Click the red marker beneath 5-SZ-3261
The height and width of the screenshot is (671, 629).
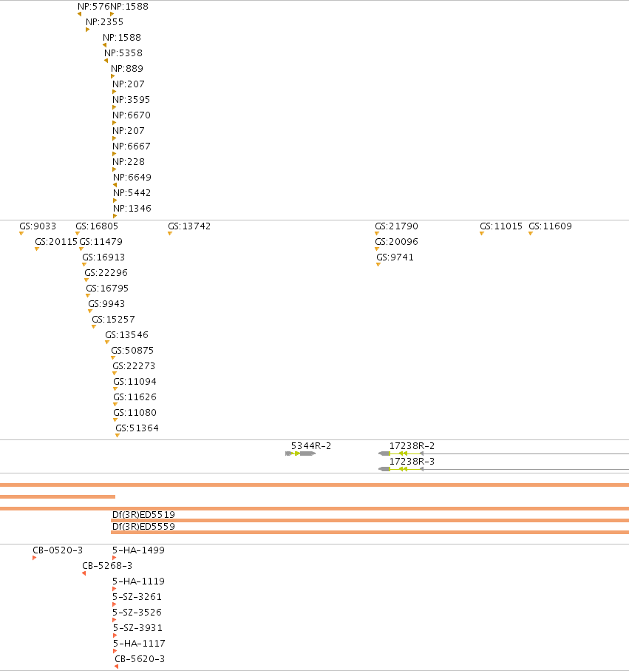pos(114,604)
